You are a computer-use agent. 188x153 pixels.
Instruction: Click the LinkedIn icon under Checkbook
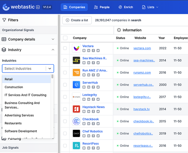(x=89, y=124)
